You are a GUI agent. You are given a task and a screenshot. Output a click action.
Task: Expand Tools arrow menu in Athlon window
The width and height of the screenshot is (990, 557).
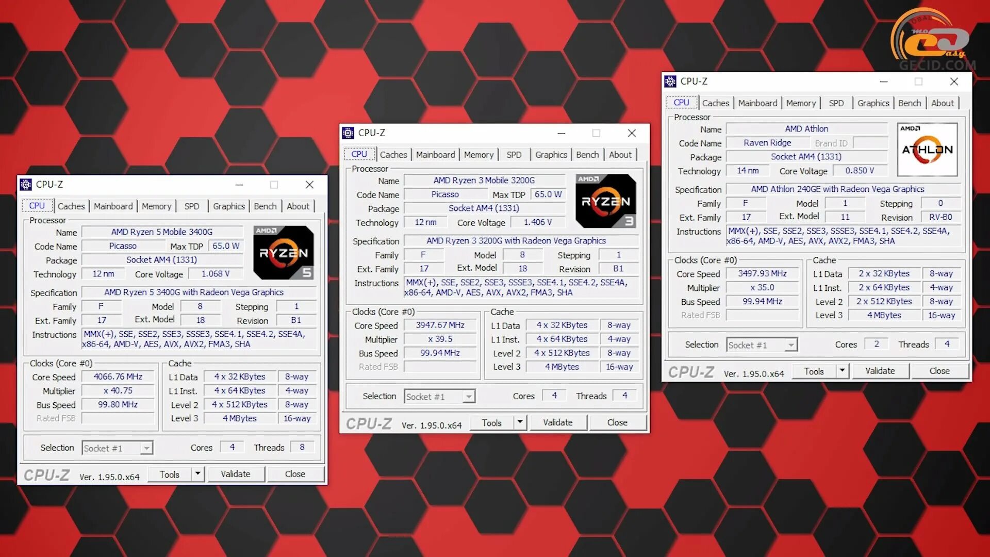[x=842, y=370]
